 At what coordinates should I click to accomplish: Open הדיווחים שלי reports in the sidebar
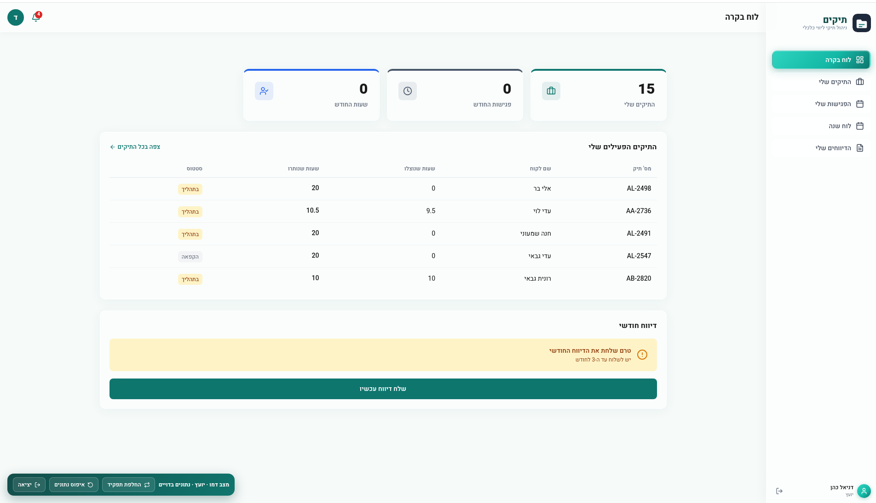[821, 148]
